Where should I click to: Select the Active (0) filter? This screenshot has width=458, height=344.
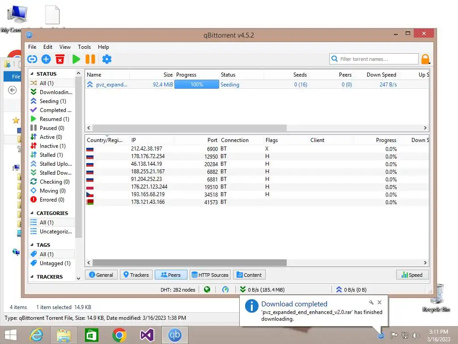coord(52,137)
